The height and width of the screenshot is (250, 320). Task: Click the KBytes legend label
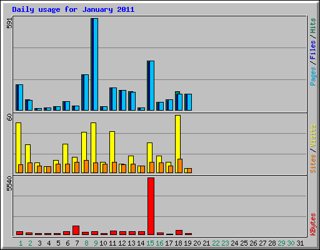(x=312, y=224)
